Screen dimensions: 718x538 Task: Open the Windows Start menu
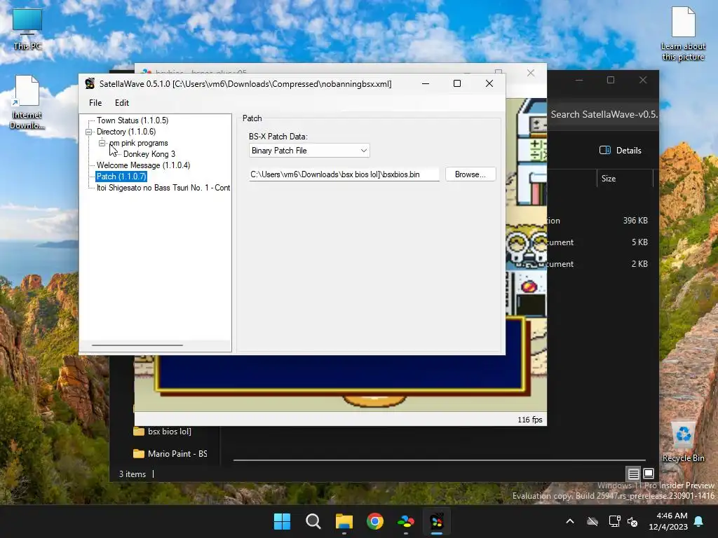pos(282,521)
